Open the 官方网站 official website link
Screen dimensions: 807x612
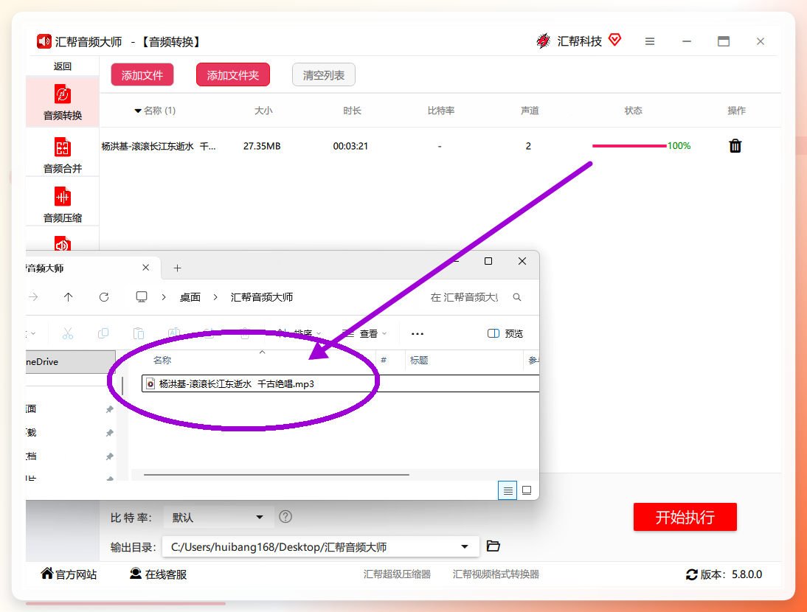coord(69,574)
